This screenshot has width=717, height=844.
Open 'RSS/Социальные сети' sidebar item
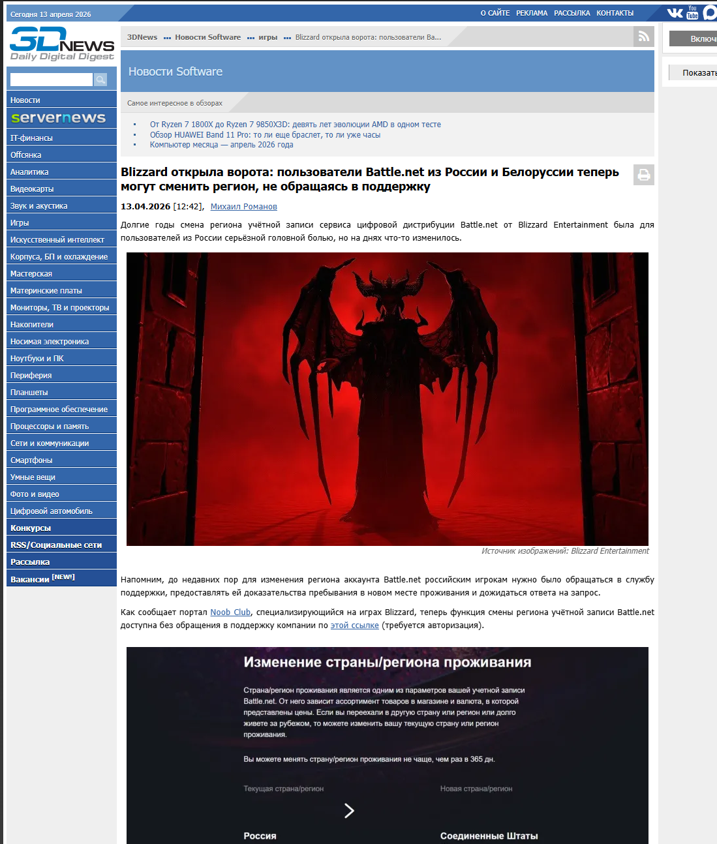61,545
